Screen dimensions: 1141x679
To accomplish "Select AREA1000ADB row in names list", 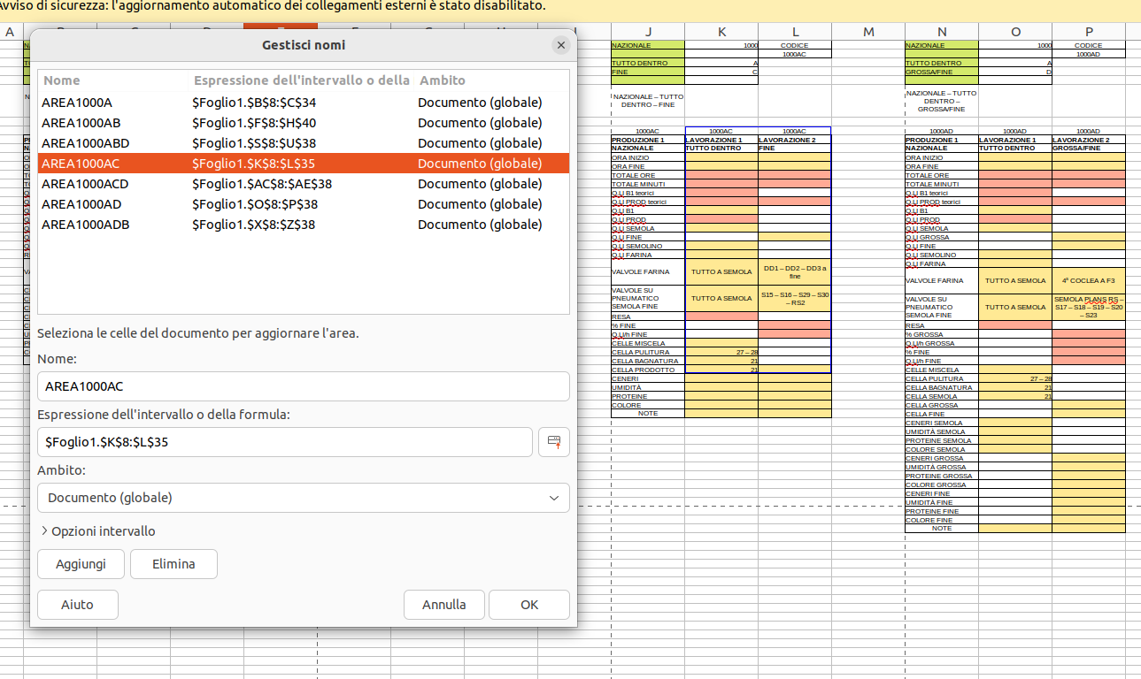I will [x=304, y=225].
